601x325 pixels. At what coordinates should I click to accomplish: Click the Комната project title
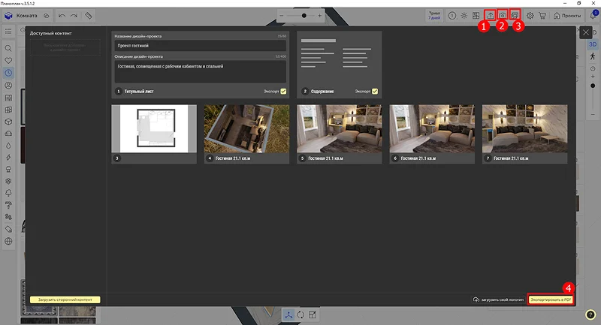(x=26, y=16)
